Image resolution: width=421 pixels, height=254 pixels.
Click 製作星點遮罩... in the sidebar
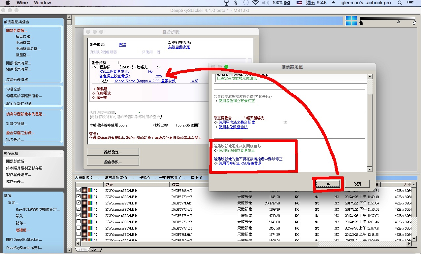tap(18, 175)
